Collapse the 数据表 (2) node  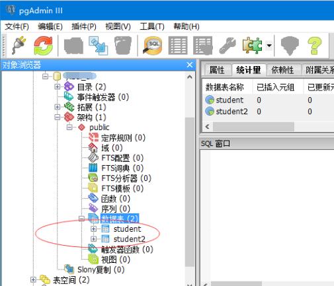pyautogui.click(x=81, y=219)
